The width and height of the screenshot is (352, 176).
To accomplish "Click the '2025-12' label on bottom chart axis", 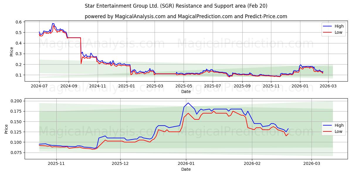I will (120, 164).
